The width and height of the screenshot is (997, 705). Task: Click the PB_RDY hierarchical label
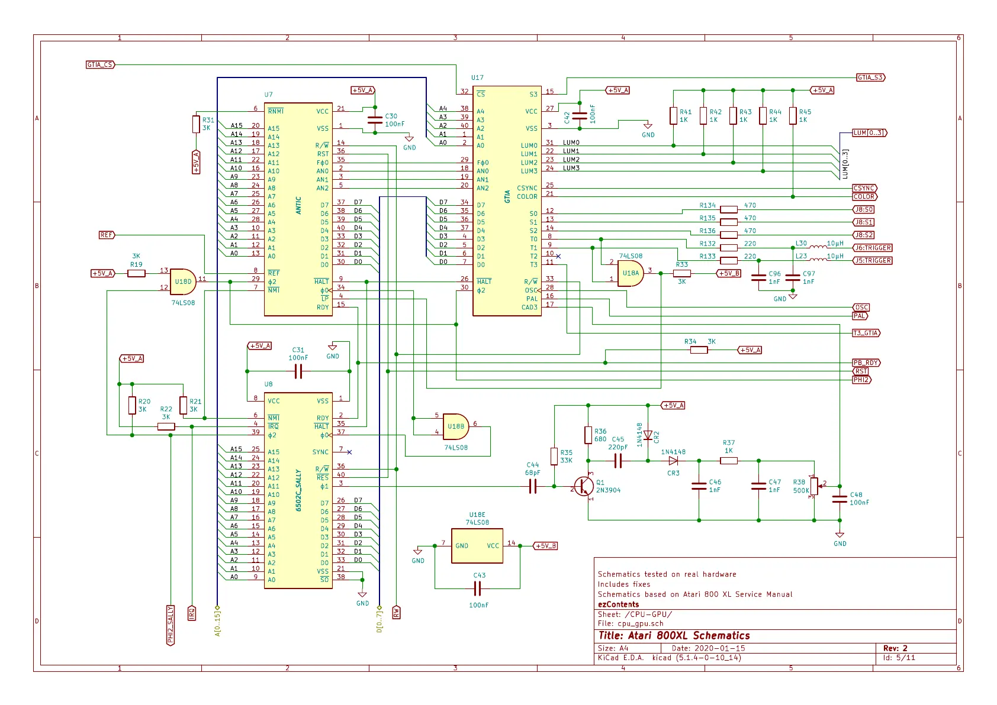coord(867,363)
